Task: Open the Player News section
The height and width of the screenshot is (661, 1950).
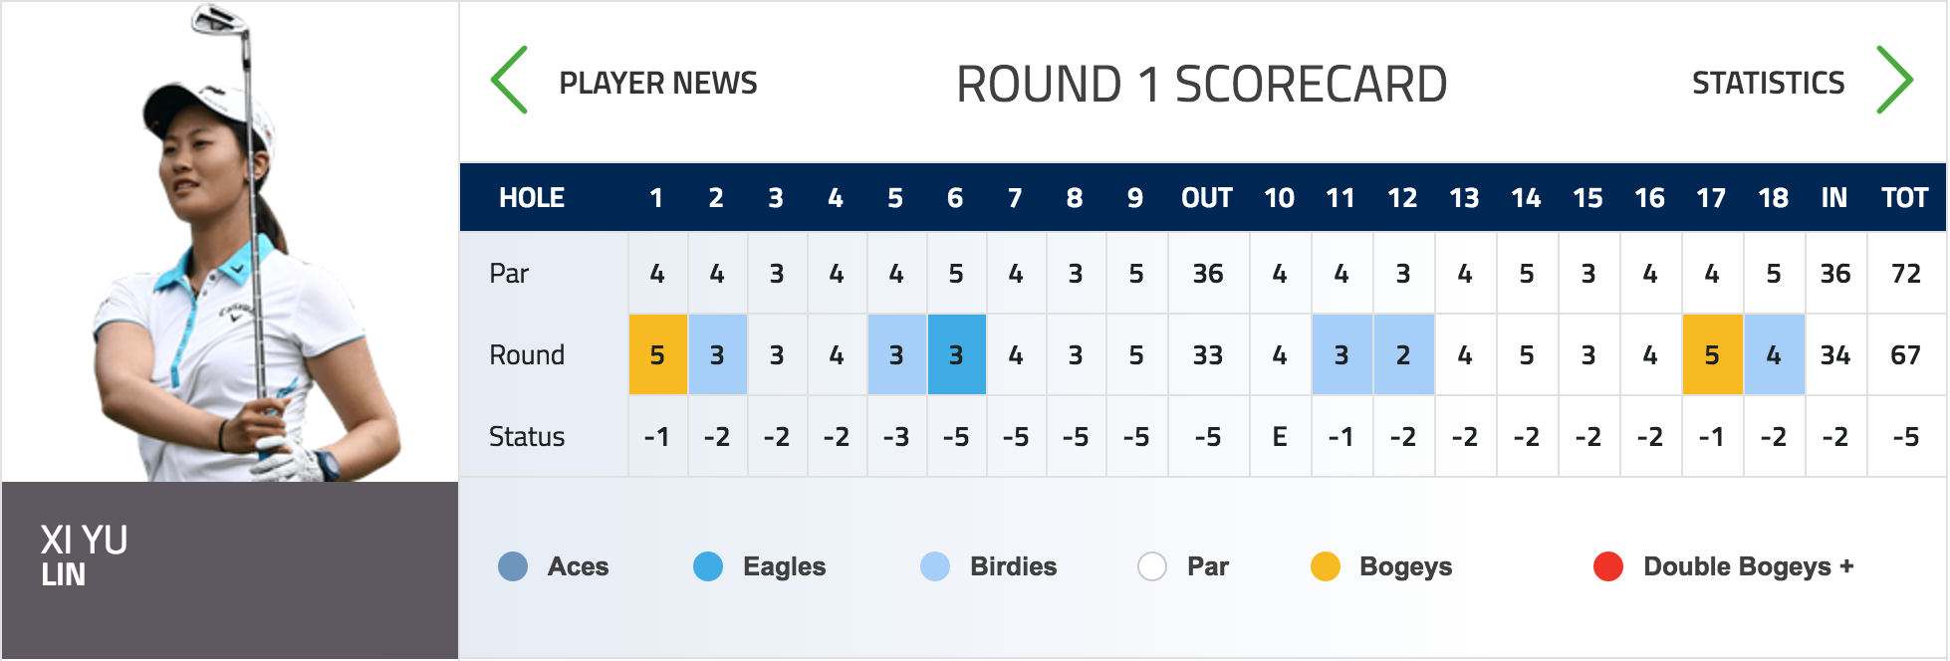Action: point(657,83)
